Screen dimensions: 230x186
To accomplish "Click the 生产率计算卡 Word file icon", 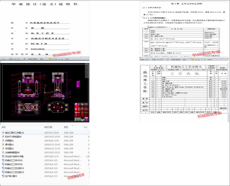I will [3, 176].
